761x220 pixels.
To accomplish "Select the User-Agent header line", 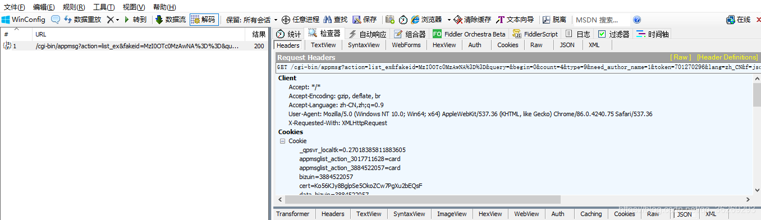I will [x=470, y=114].
